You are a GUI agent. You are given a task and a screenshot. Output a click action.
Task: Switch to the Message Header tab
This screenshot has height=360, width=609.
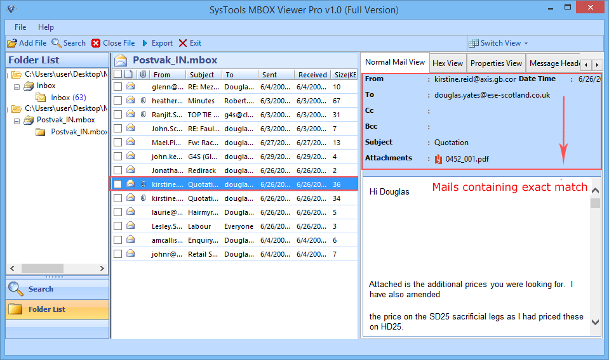point(554,63)
